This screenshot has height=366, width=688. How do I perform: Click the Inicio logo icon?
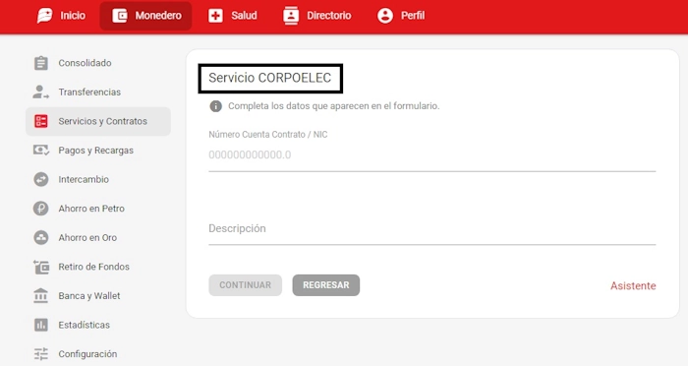tap(45, 16)
